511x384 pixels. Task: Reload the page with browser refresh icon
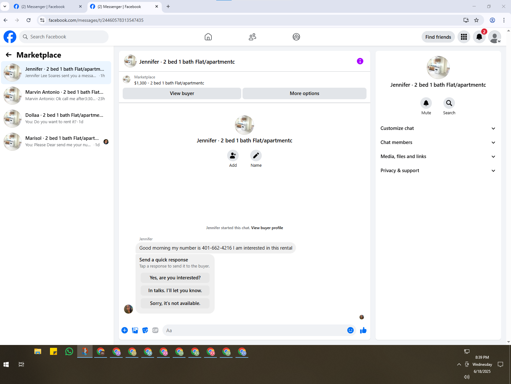point(29,20)
